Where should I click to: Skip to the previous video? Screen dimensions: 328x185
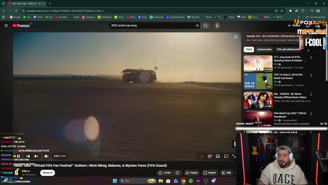pos(28,156)
